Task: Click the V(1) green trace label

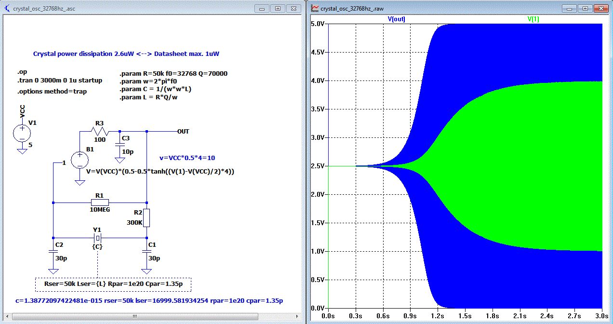Action: 534,19
